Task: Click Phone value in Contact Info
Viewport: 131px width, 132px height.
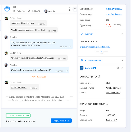Action: [113, 93]
